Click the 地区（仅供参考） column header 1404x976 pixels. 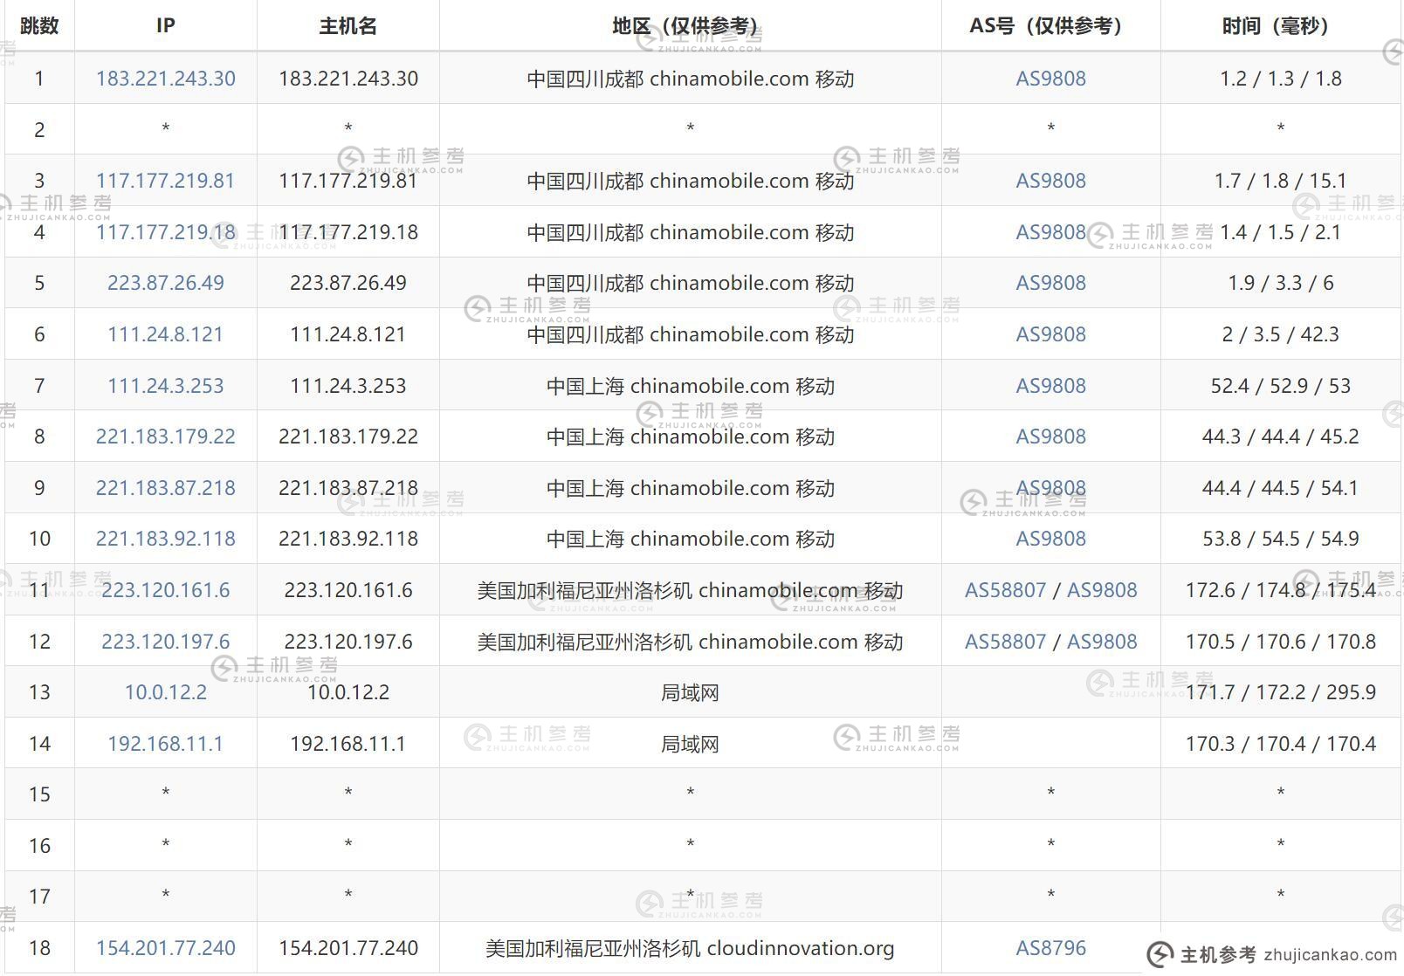click(690, 26)
